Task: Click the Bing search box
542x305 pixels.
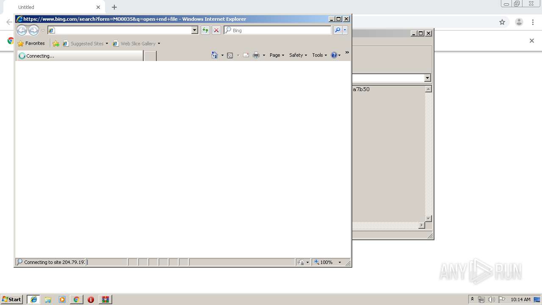Action: (x=277, y=30)
